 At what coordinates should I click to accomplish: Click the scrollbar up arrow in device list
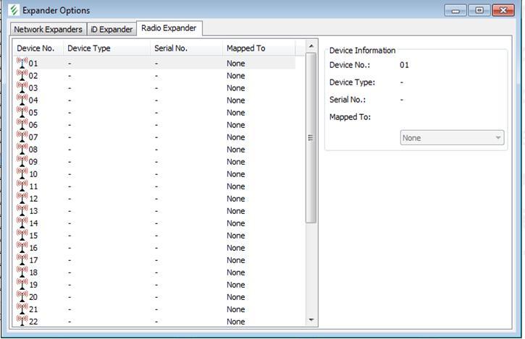pyautogui.click(x=312, y=47)
